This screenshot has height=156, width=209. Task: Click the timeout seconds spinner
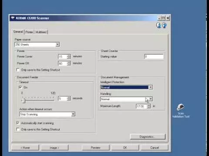[69, 98]
